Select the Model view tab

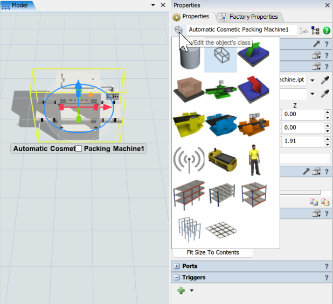click(x=17, y=5)
